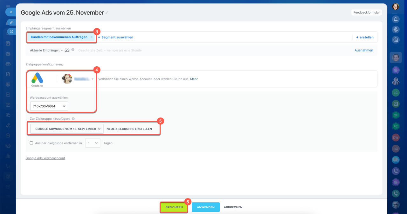Open the chat bubbles icon in left menu
The height and width of the screenshot is (214, 407).
pyautogui.click(x=8, y=115)
